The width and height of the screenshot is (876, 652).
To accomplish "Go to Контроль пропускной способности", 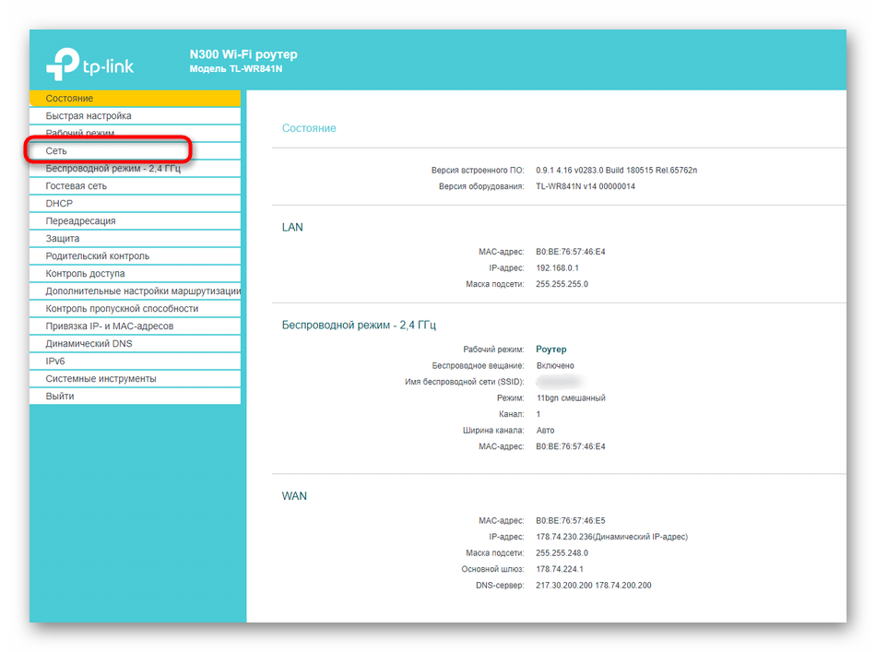I will point(122,309).
